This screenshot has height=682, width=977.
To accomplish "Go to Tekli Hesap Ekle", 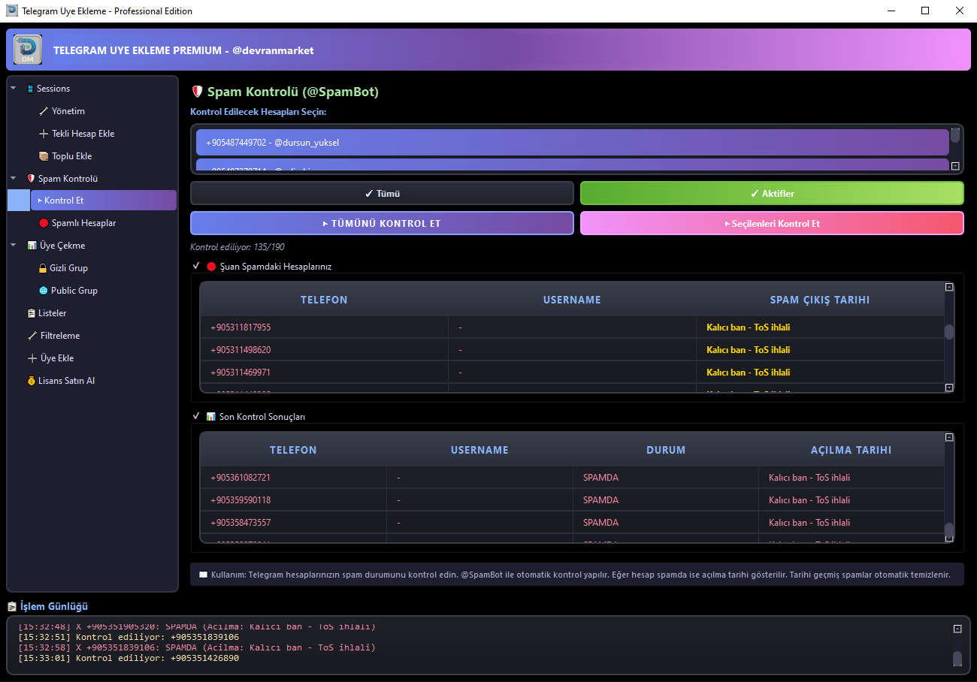I will 77,134.
